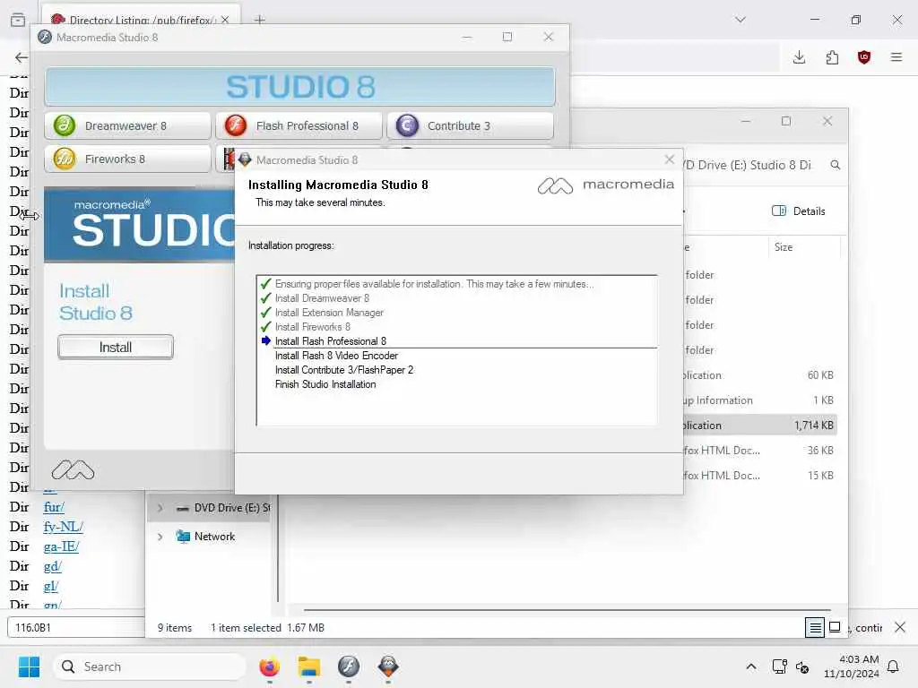
Task: Click the Install button for Studio 8
Action: tap(116, 347)
